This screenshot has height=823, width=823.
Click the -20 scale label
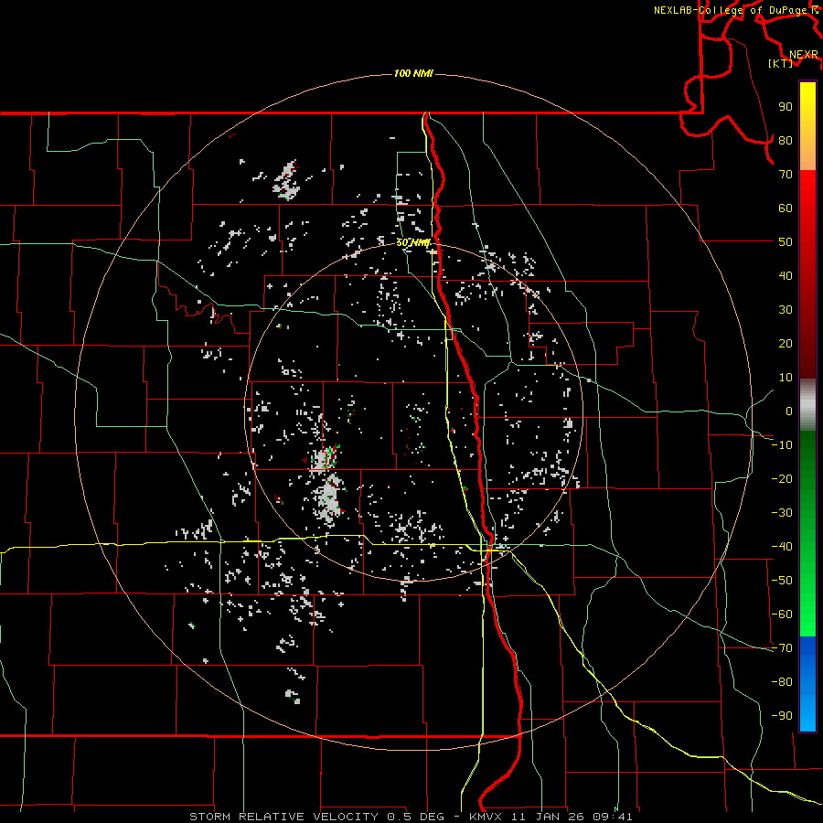click(782, 479)
